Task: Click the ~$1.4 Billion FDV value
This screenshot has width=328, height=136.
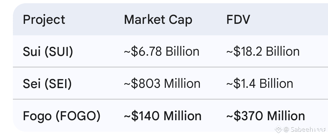Action: pos(260,84)
